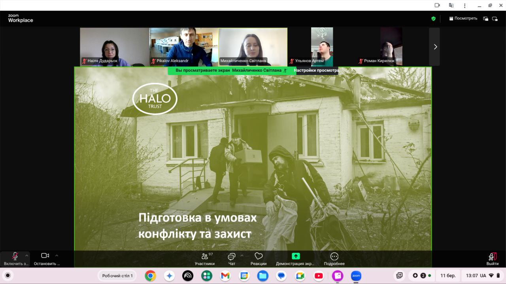This screenshot has height=284, width=506.
Task: Start screen share with Демонстрация экрана
Action: tap(295, 258)
